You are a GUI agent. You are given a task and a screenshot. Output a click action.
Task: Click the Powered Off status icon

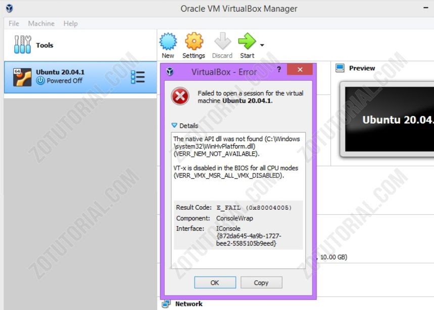pyautogui.click(x=40, y=81)
